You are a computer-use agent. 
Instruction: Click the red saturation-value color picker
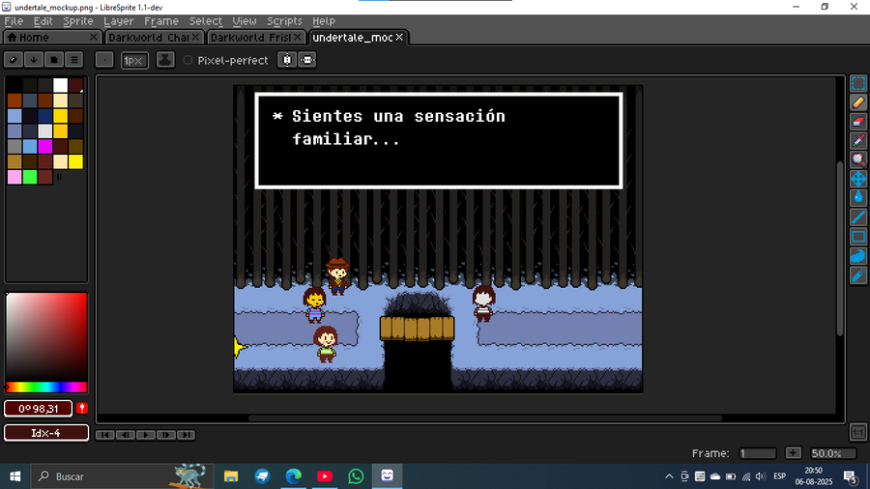[46, 336]
